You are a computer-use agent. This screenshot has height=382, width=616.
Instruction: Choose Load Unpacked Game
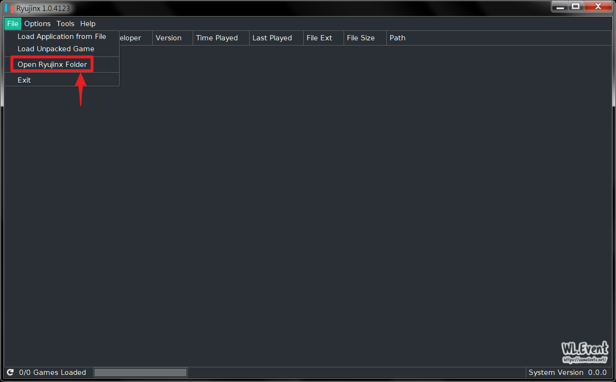pyautogui.click(x=62, y=49)
